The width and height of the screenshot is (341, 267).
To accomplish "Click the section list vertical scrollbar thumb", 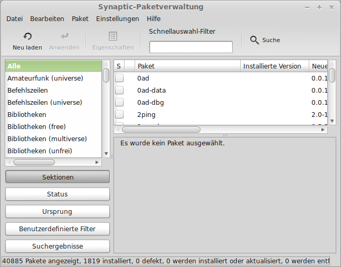I will tap(106, 75).
